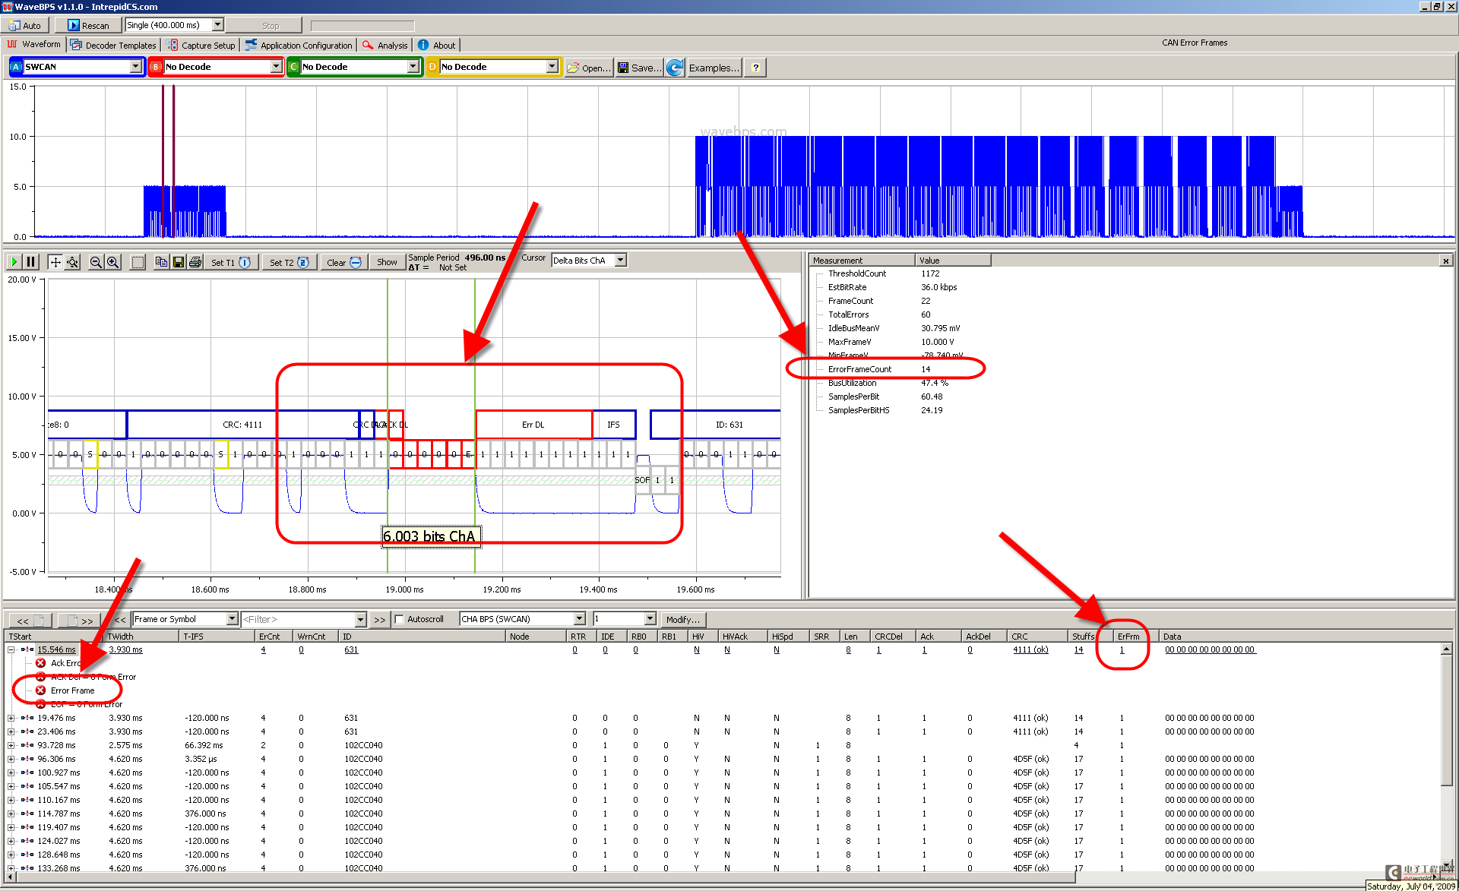1459x891 pixels.
Task: Switch to the Waveform tab
Action: coord(34,45)
